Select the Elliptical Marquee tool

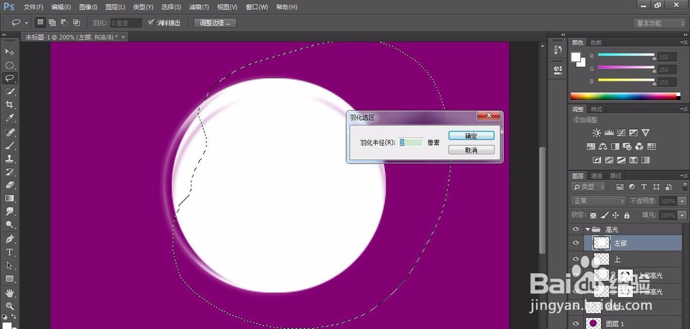10,65
